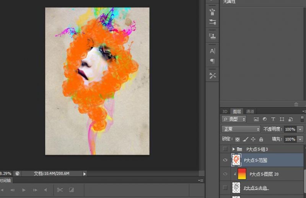
Task: Open the Brush Presets panel icon
Action: pyautogui.click(x=212, y=22)
